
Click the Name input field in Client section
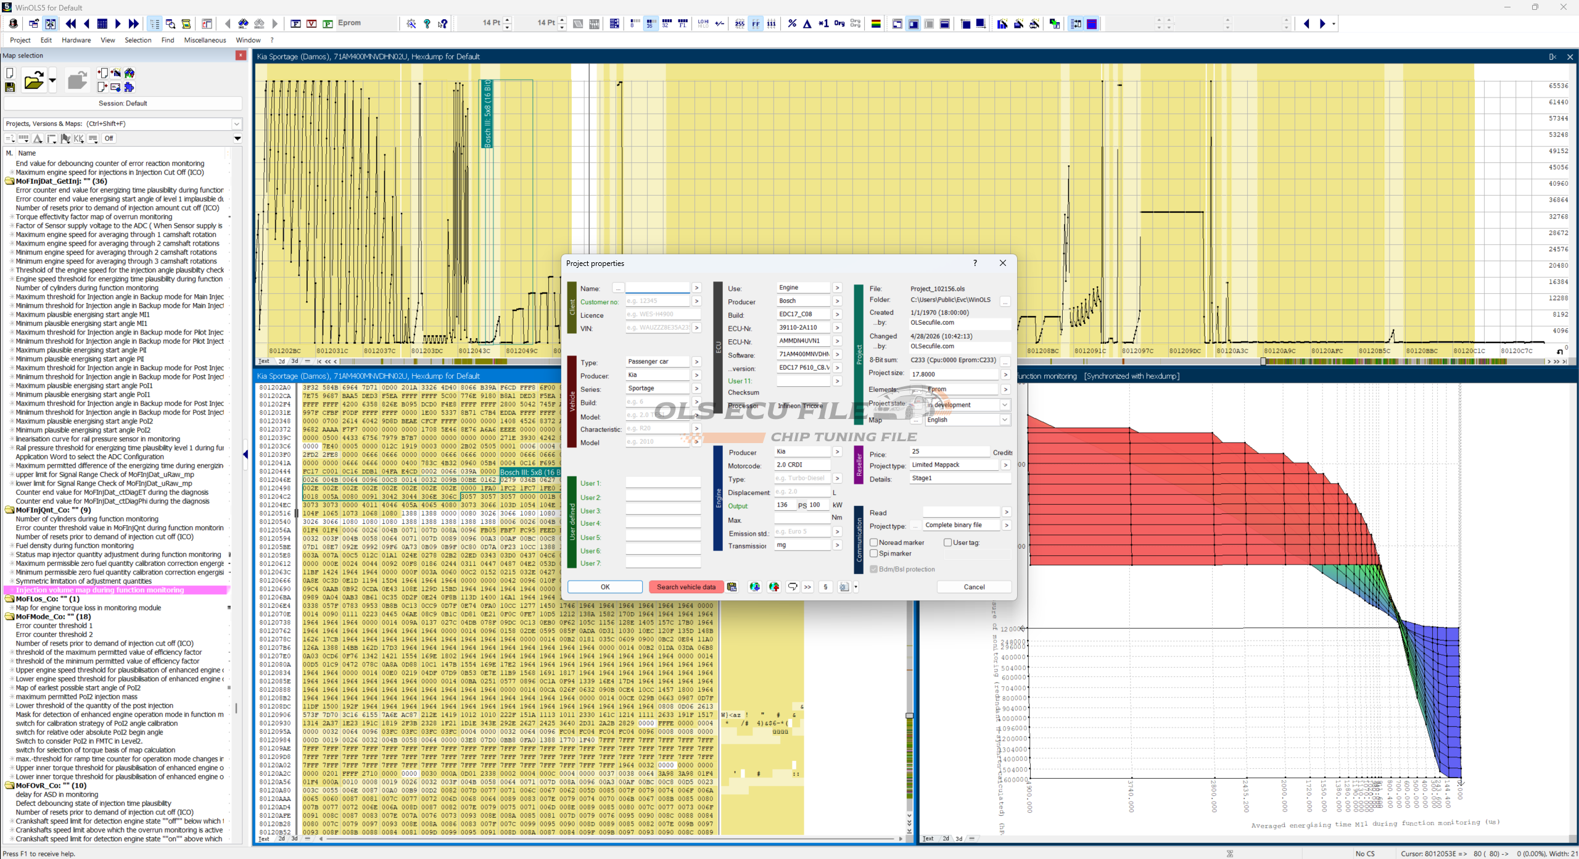[658, 288]
